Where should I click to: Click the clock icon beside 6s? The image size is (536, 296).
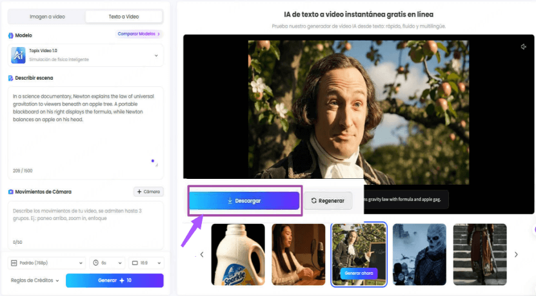(95, 263)
